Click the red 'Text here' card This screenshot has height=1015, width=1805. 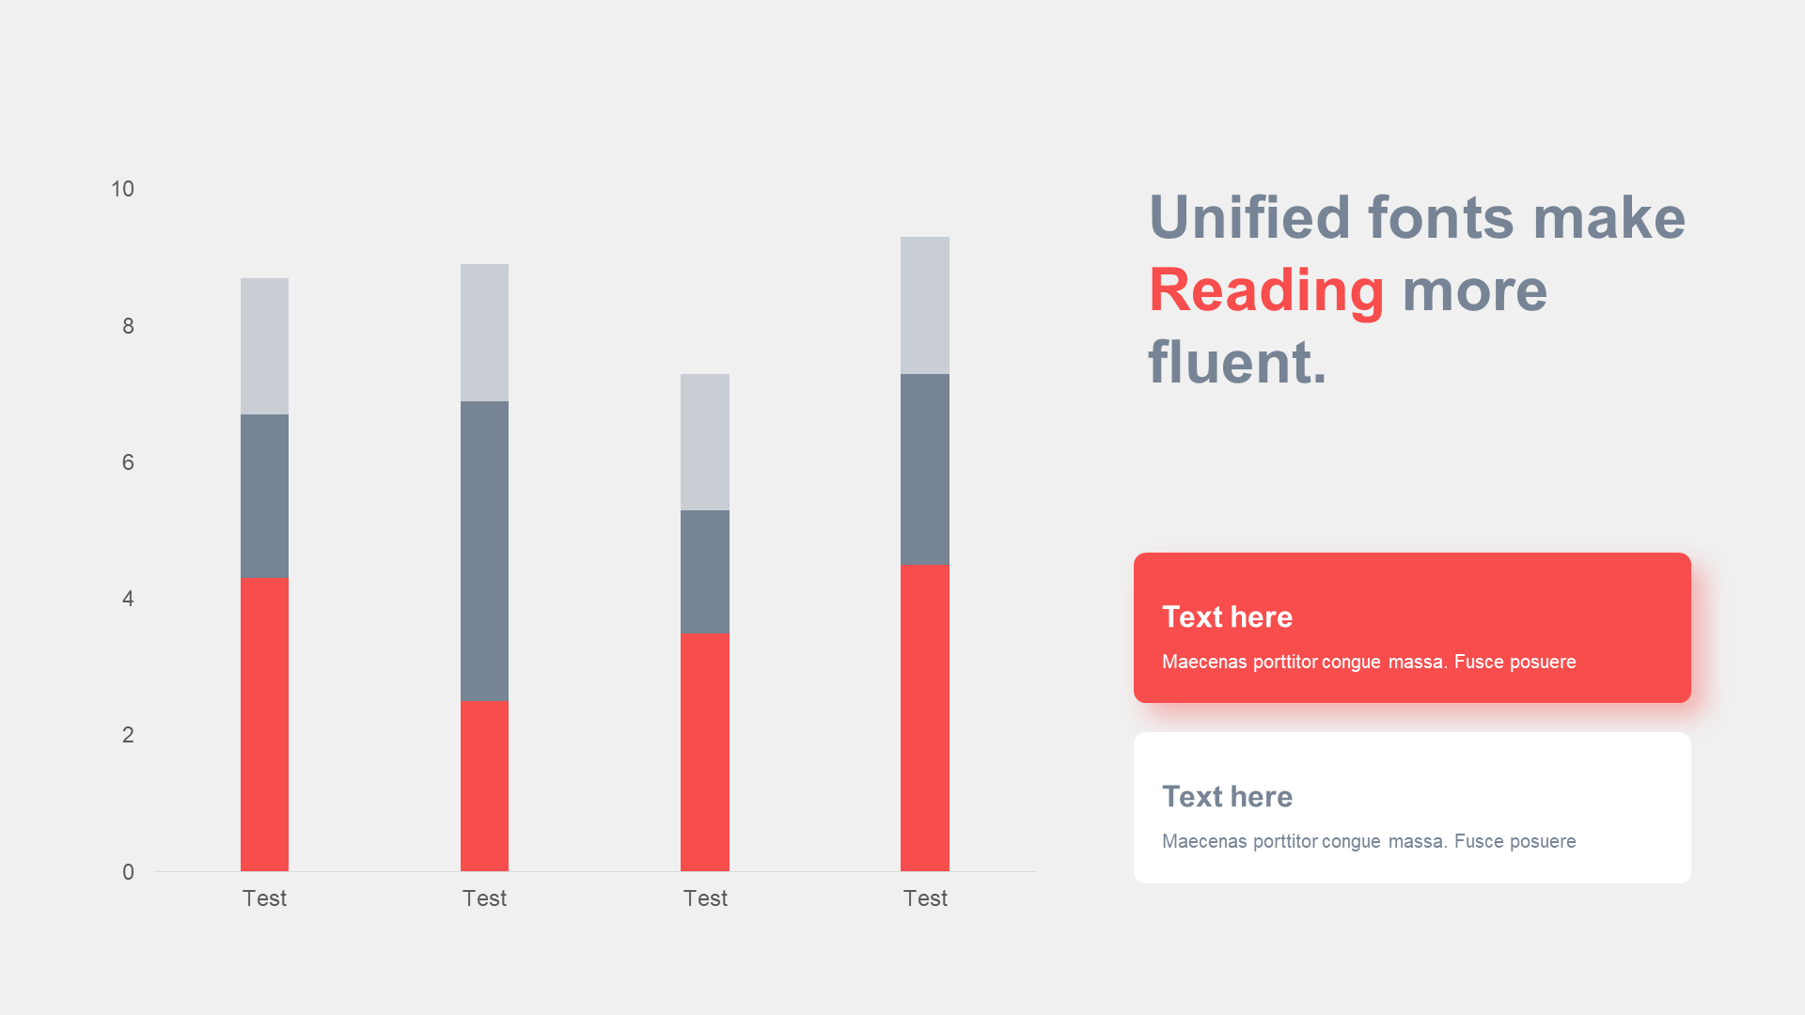1412,628
